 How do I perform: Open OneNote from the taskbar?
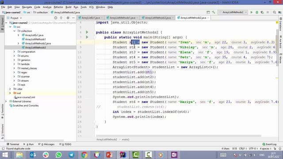click(x=174, y=155)
